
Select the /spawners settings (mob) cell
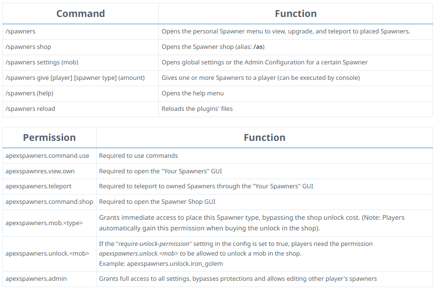click(x=42, y=62)
